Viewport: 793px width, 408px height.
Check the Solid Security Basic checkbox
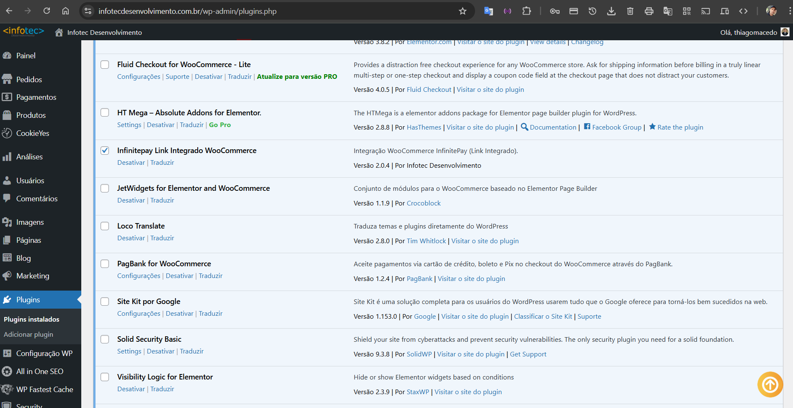pos(105,339)
